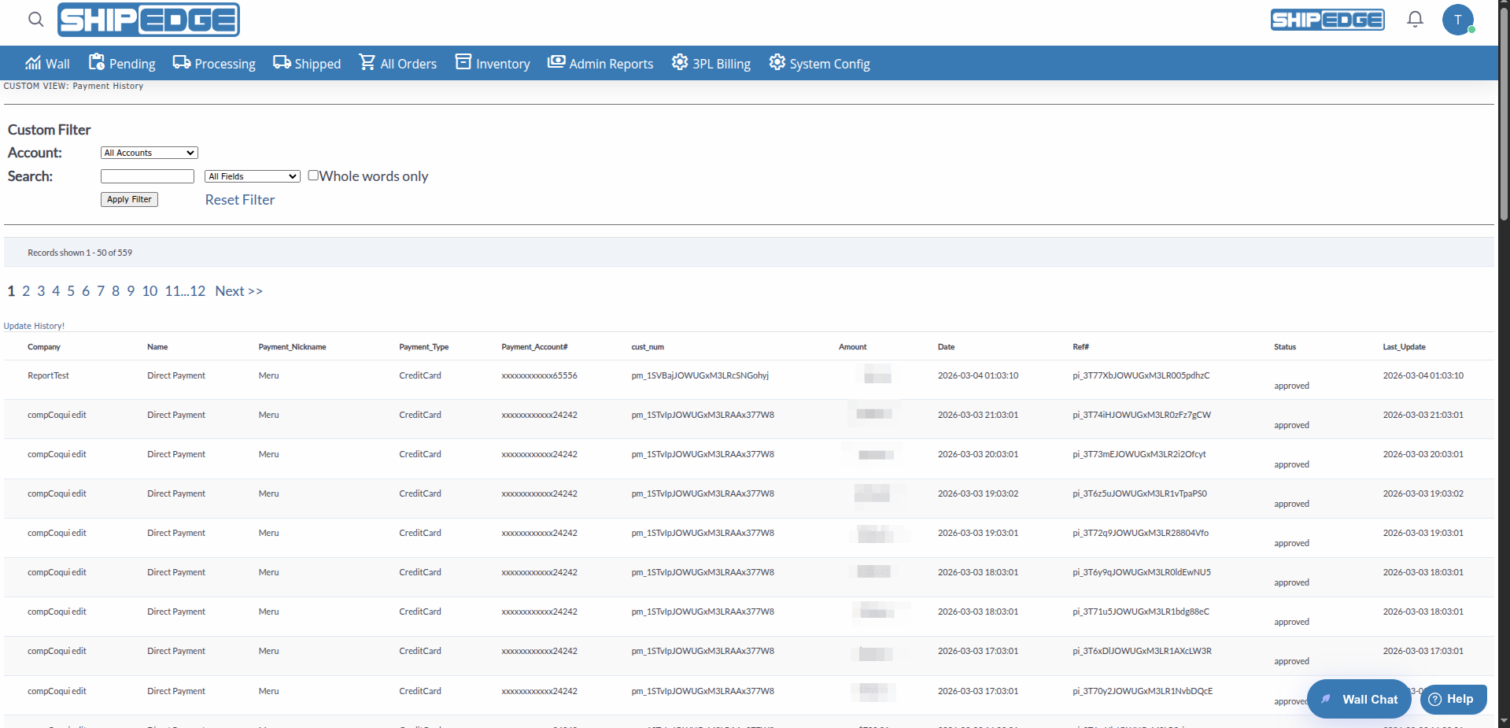The image size is (1510, 728).
Task: Click the All Orders cart icon
Action: click(x=367, y=62)
